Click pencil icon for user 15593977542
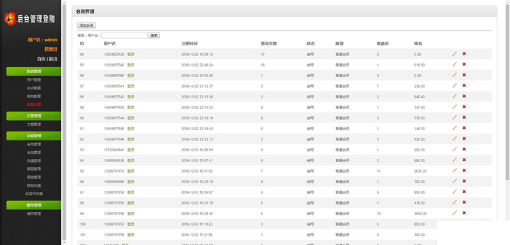Screen dimensions: 510x245 [x=455, y=96]
